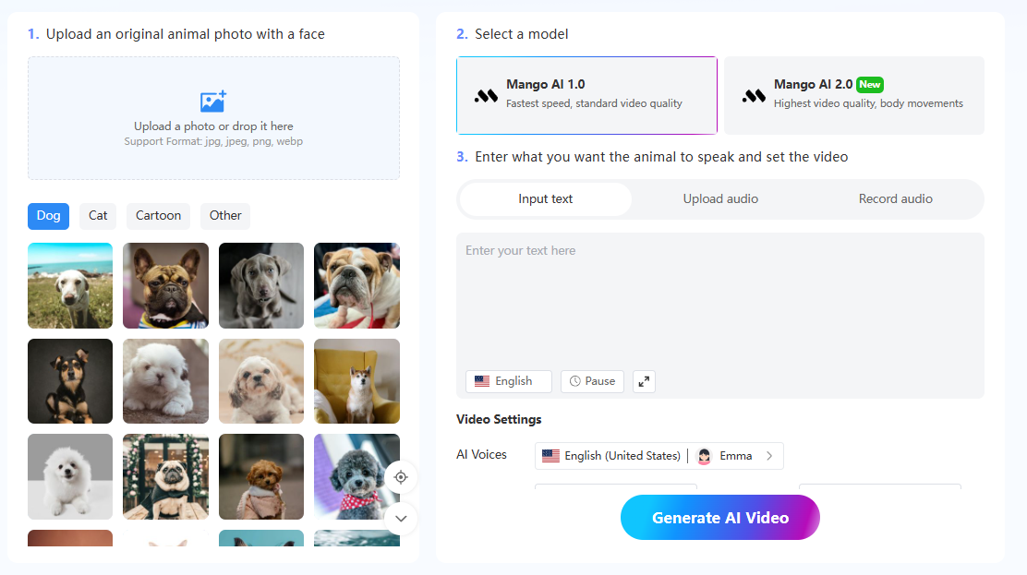Choose the cream shaggy puppy photo
The height and width of the screenshot is (575, 1027).
point(261,381)
